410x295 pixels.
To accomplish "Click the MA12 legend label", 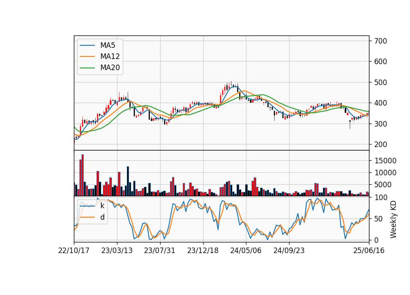I will [x=110, y=56].
